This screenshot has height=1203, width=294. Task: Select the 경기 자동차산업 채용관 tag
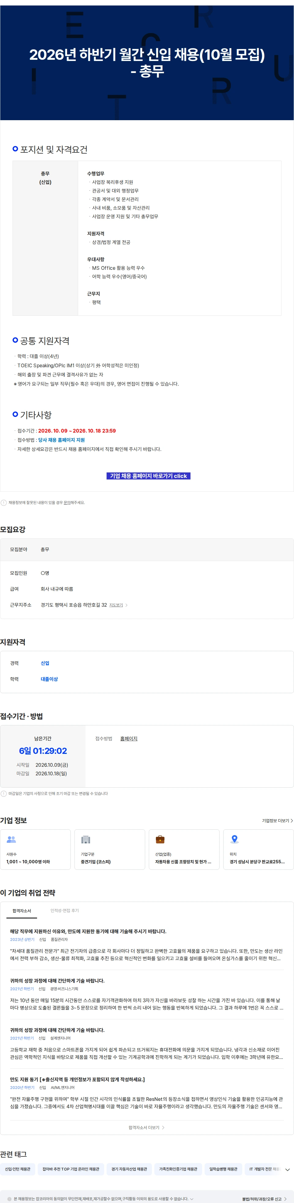[129, 1169]
